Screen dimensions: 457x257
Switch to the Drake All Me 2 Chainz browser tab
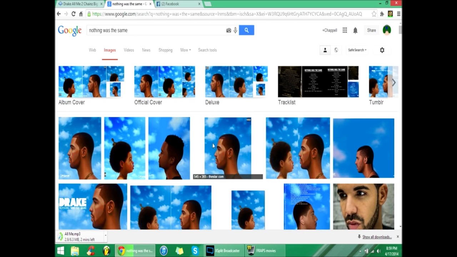click(80, 4)
